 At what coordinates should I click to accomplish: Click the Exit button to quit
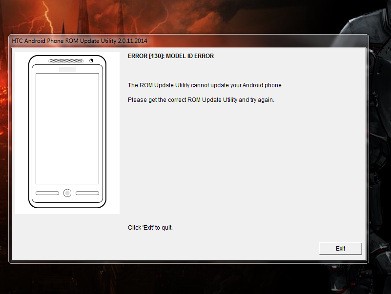(340, 248)
